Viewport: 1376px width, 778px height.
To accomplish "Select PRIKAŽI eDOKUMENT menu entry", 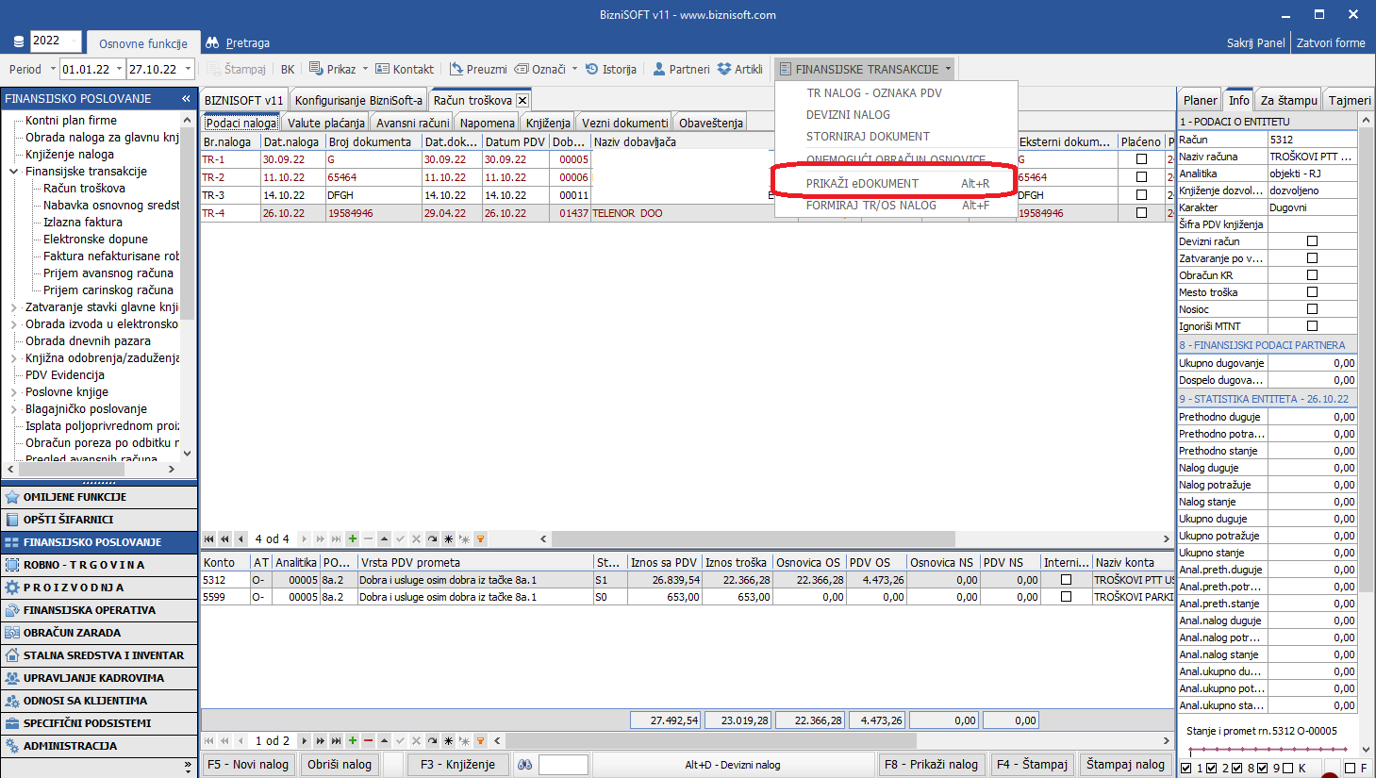I will click(862, 184).
